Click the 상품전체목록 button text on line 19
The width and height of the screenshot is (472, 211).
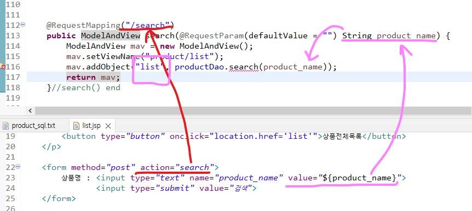342,136
